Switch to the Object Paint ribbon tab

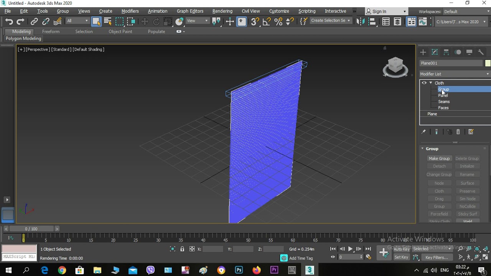pyautogui.click(x=120, y=31)
